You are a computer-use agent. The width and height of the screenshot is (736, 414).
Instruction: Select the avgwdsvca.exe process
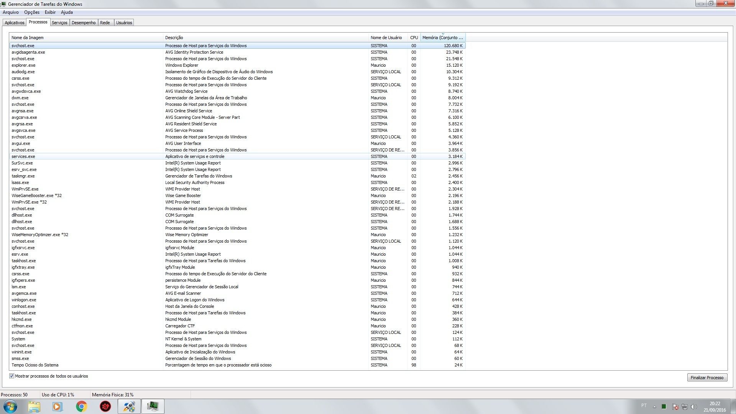(238, 91)
